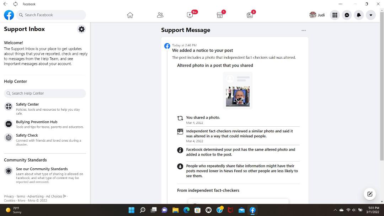
Task: Click the Advertising footer link
Action: tap(35, 196)
